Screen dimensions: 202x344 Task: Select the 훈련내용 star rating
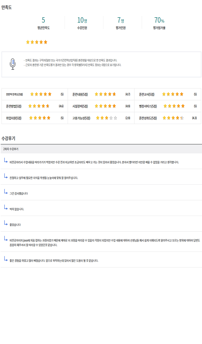pos(105,94)
